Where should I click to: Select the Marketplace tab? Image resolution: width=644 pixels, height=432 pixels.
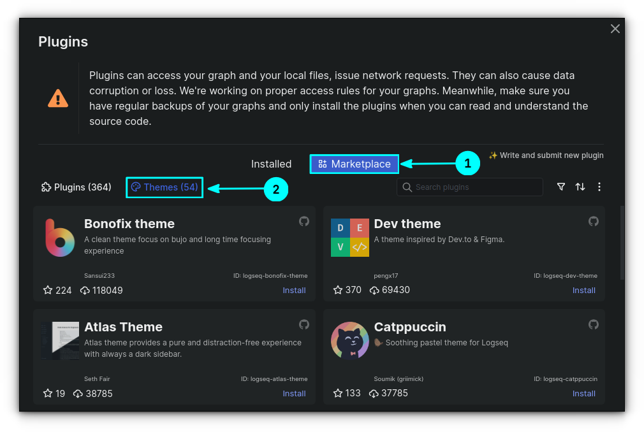(355, 164)
